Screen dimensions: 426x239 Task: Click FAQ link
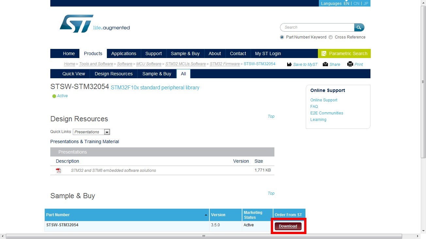(314, 107)
